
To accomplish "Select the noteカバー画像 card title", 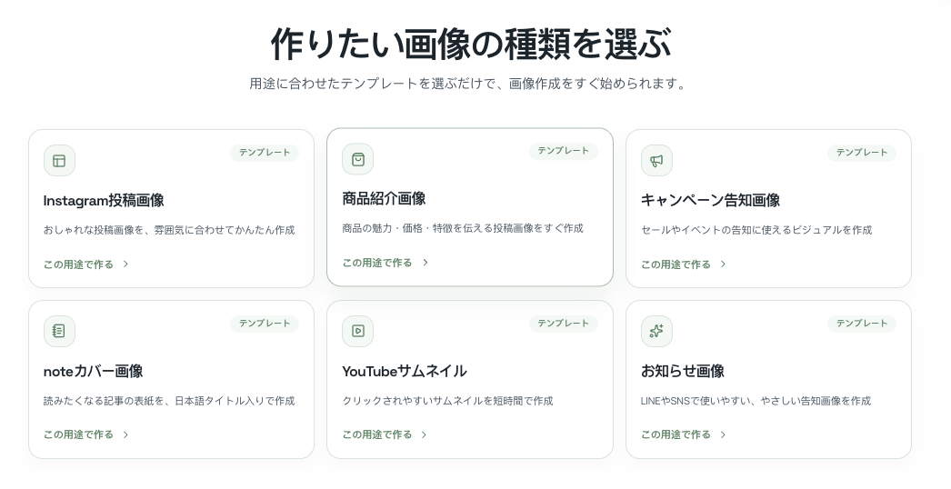I will coord(94,372).
